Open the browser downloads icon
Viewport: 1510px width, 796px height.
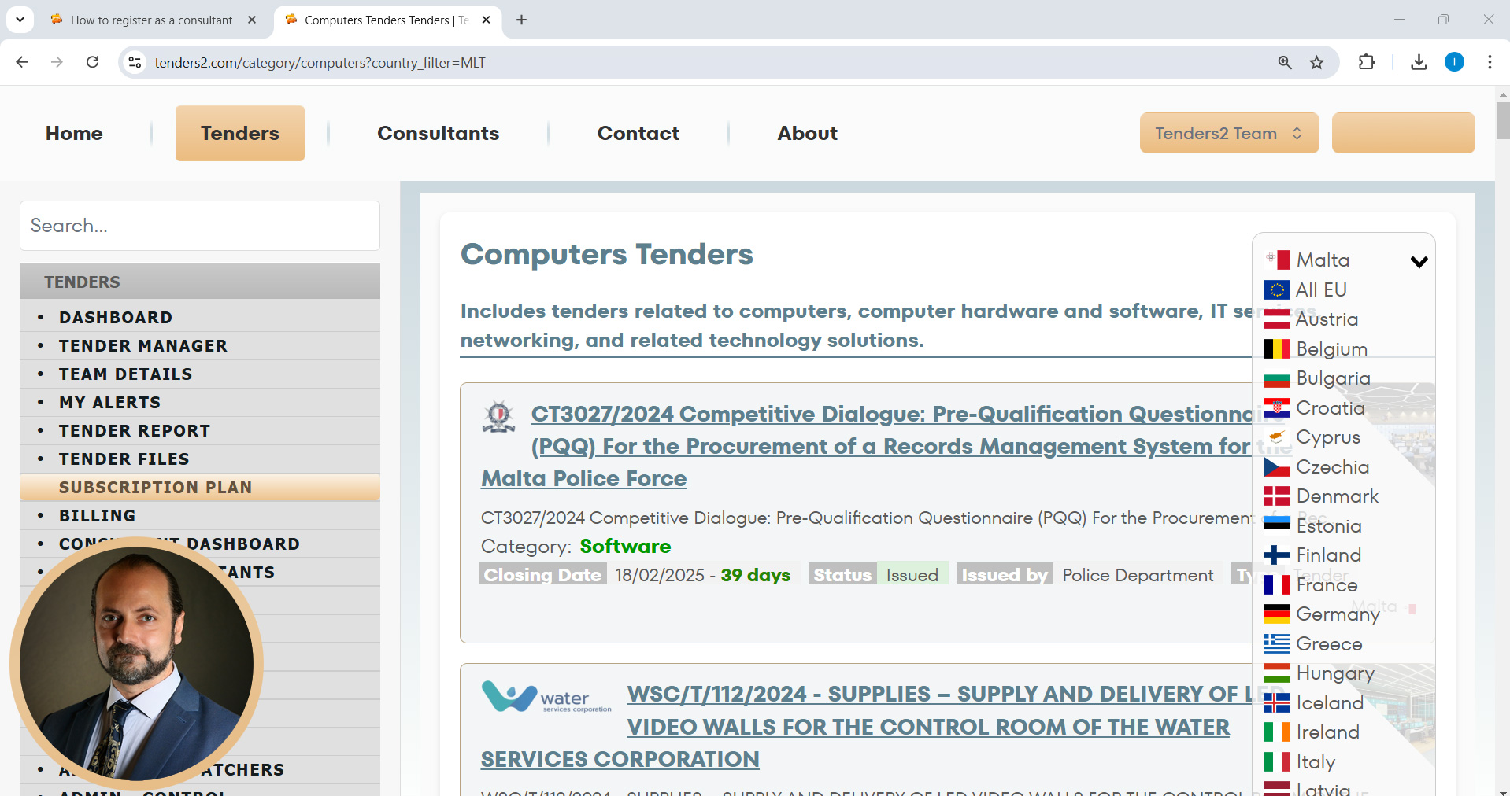1419,62
